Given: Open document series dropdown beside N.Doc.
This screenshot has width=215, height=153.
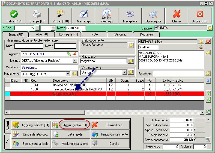Looking at the screenshot, I should (x=53, y=28).
